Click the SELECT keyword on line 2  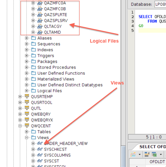(145, 17)
